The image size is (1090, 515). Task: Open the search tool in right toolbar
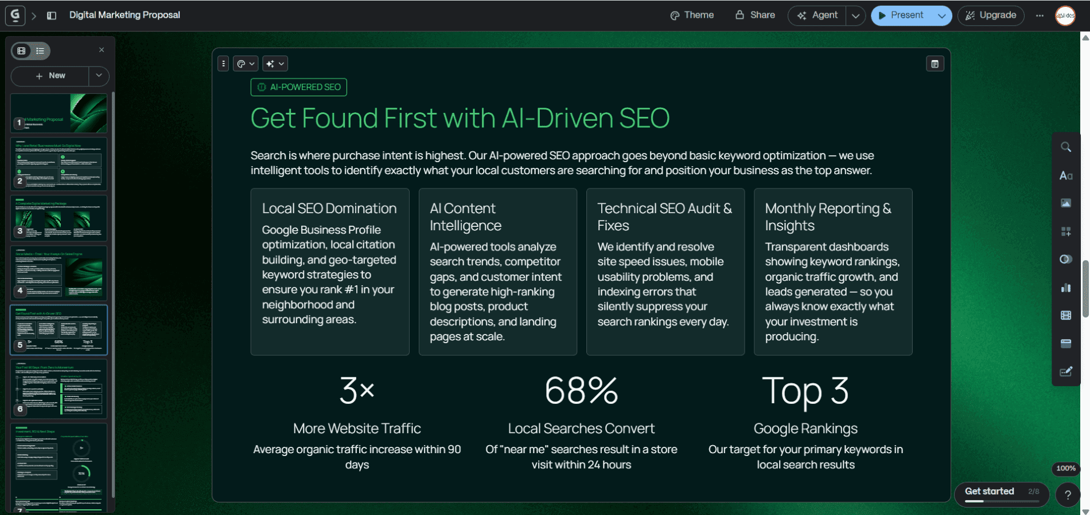point(1066,147)
